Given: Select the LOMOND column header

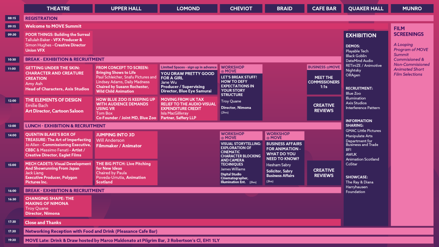Looking at the screenshot, I should point(188,9).
